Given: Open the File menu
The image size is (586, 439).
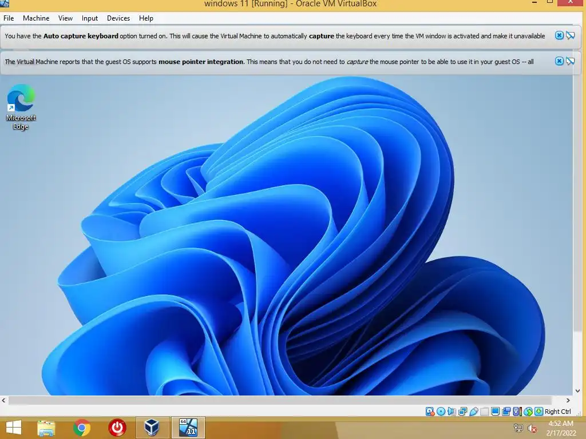Looking at the screenshot, I should click(9, 18).
